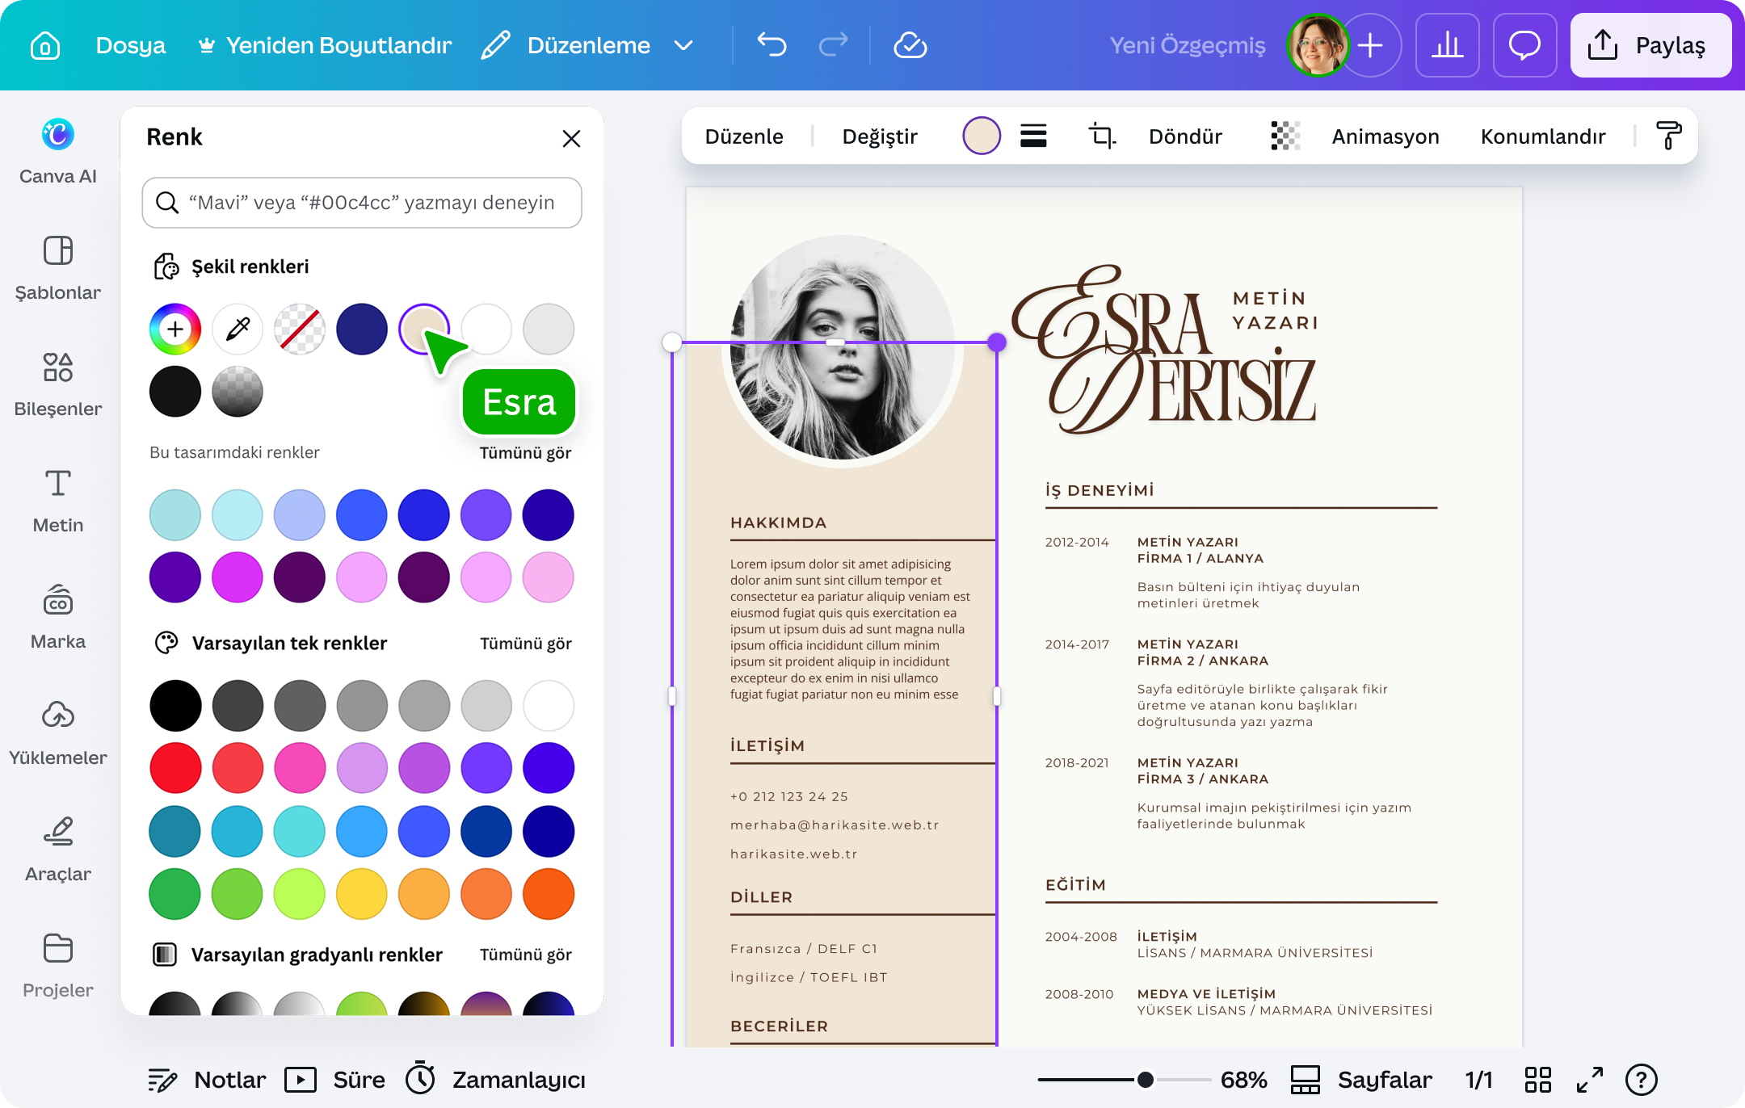Click the copy style paint roller icon
Image resolution: width=1745 pixels, height=1108 pixels.
tap(1668, 136)
